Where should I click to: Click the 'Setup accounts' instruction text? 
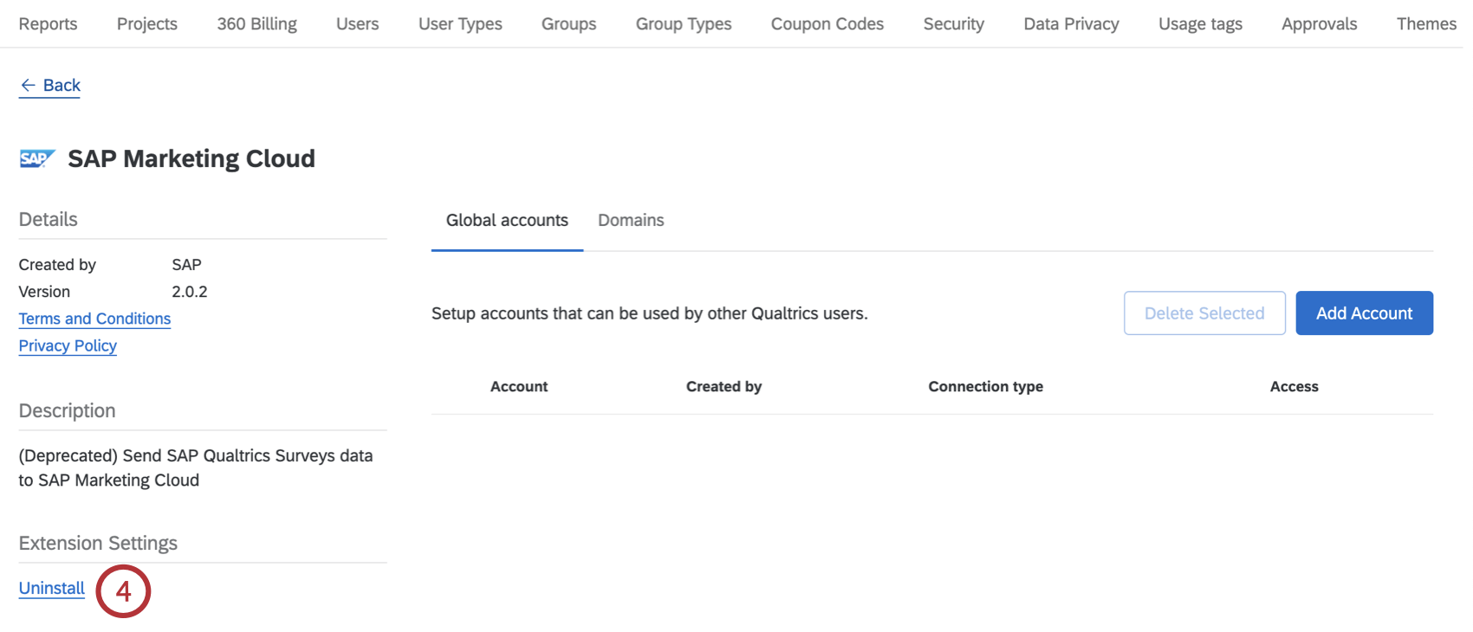(650, 313)
